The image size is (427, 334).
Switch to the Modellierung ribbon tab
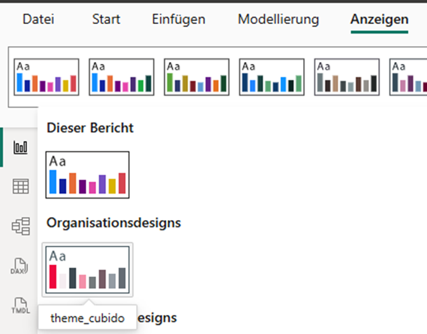point(278,20)
